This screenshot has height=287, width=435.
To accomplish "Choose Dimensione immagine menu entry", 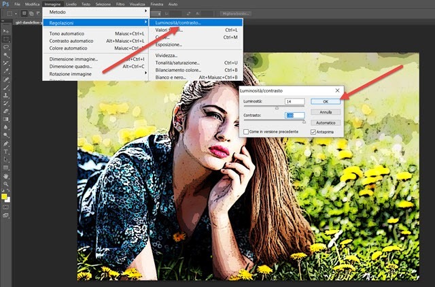I will 96,59.
